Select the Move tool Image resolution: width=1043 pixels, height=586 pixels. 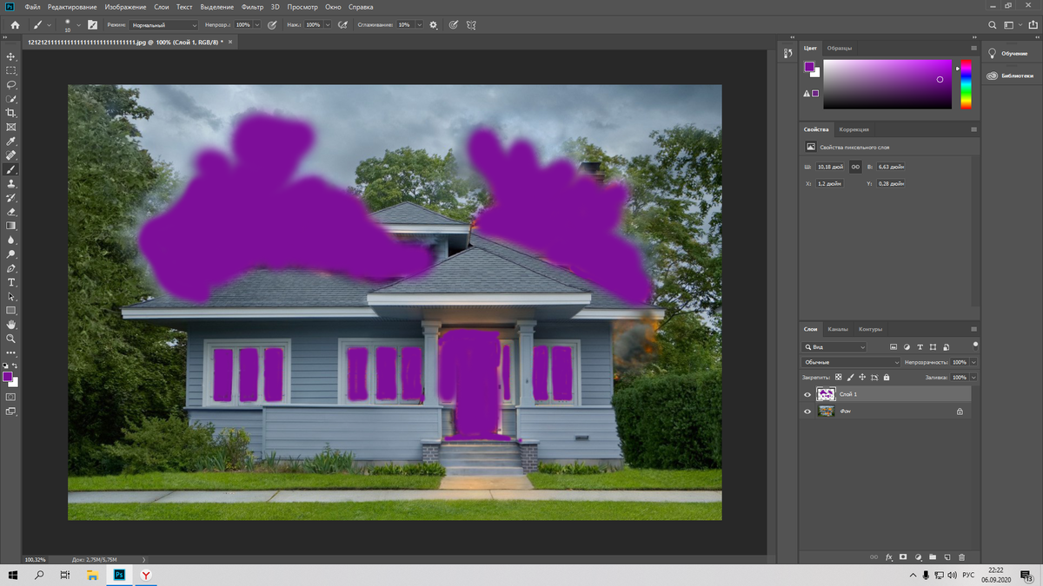tap(11, 56)
